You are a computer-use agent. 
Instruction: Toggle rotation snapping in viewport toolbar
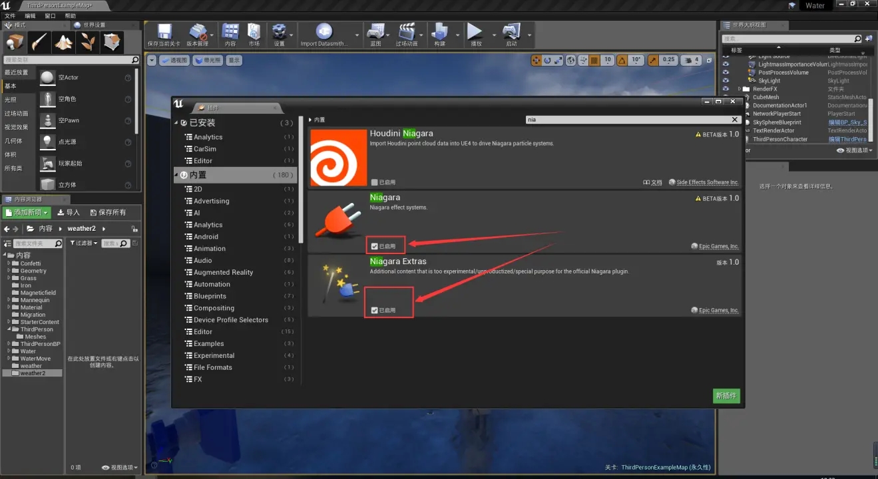622,60
